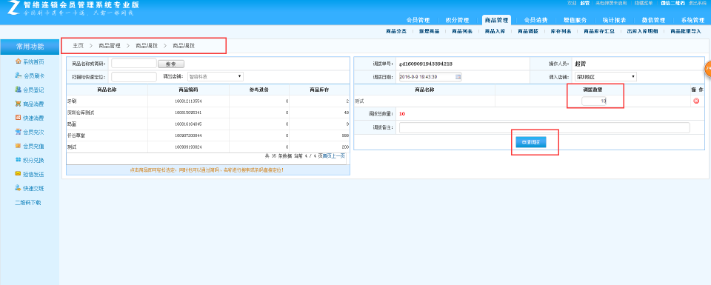Open 会员充值 in the sidebar
Viewport: 711px width, 285px height.
[x=18, y=146]
